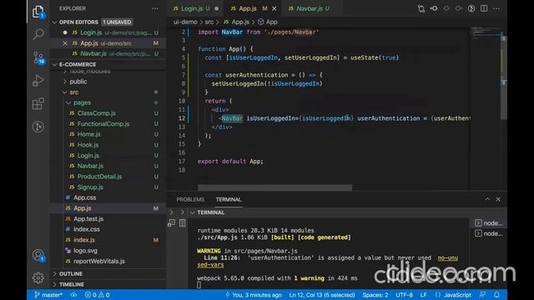The width and height of the screenshot is (534, 300).
Task: Switch to the Login.js editor tab
Action: click(195, 8)
